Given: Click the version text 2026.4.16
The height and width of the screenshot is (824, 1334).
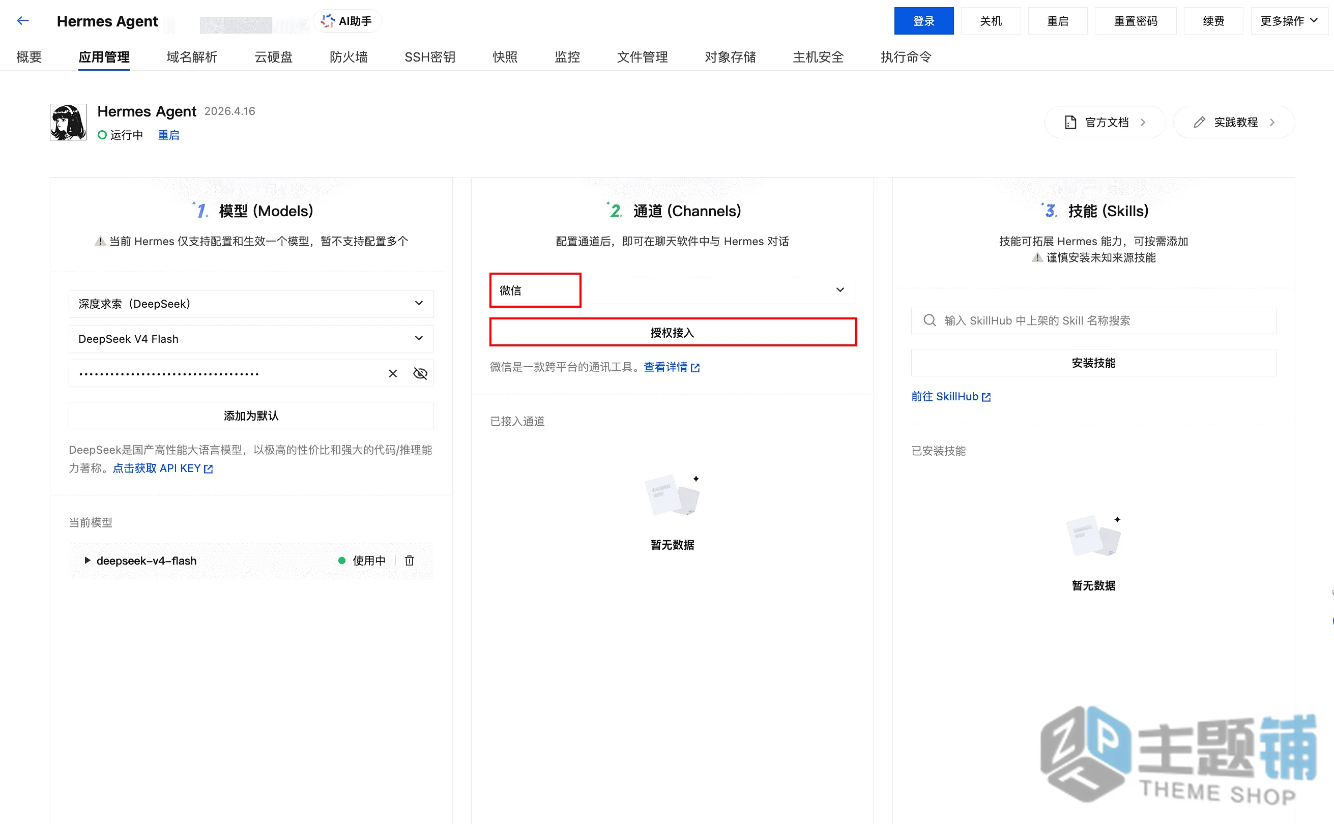Looking at the screenshot, I should pos(229,111).
